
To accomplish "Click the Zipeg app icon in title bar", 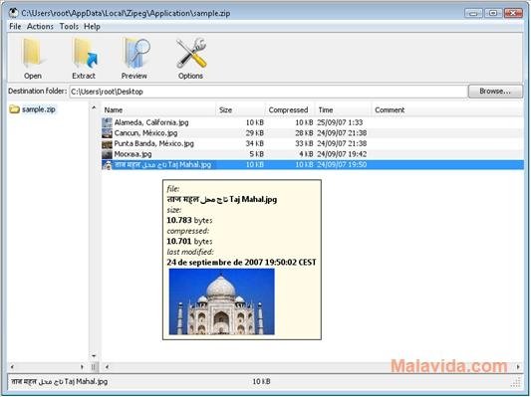I will [x=14, y=13].
